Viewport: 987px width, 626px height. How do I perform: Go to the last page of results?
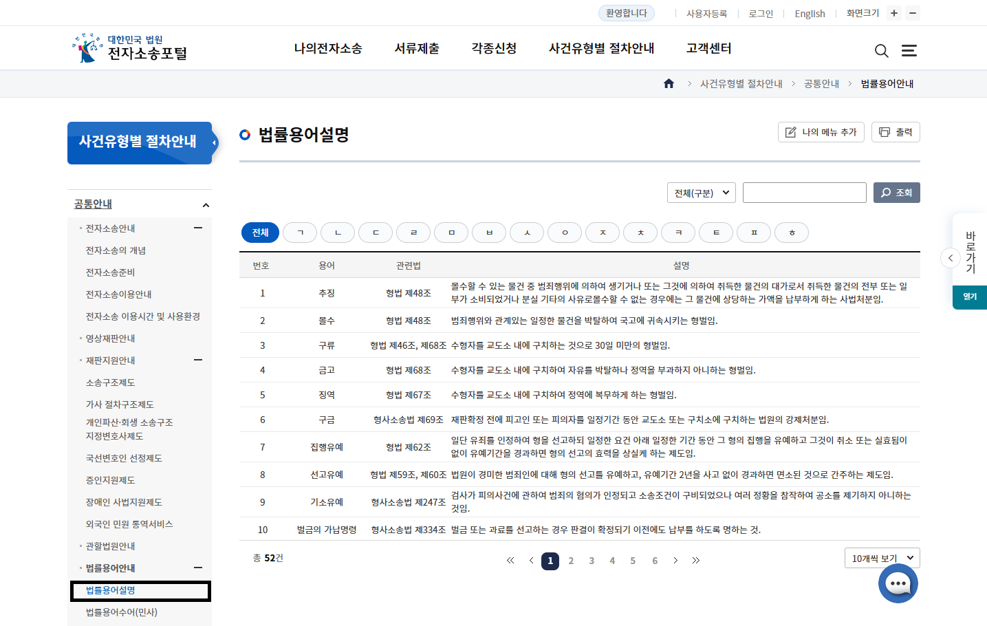696,561
